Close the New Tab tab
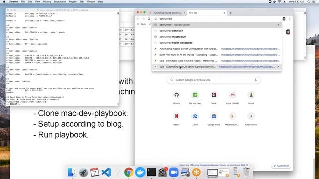 224,13
